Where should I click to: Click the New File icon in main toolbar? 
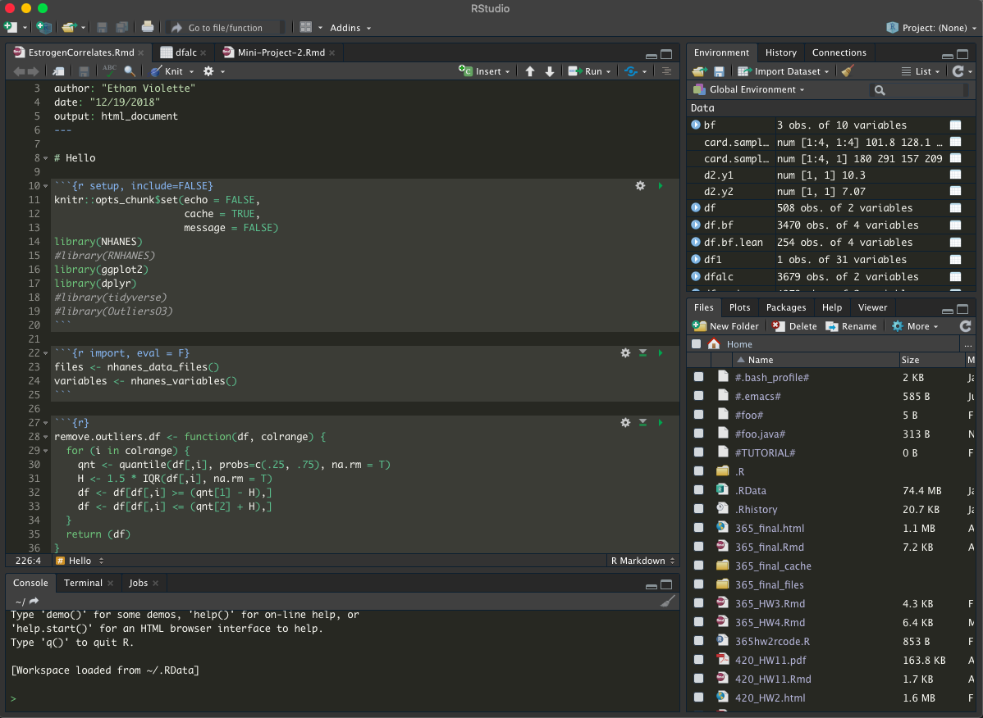(11, 28)
